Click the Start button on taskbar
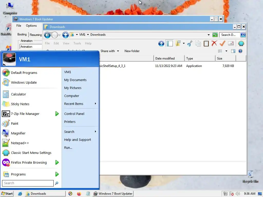Screen dimensions: 263x197 click(7, 194)
